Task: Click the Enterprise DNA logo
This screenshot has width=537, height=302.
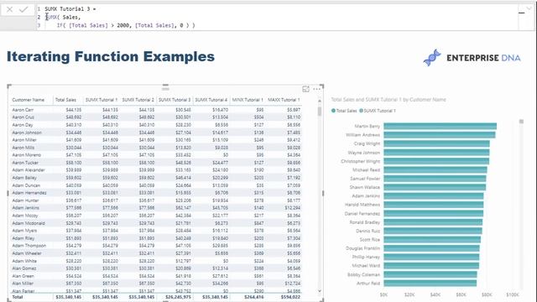Action: coord(472,58)
